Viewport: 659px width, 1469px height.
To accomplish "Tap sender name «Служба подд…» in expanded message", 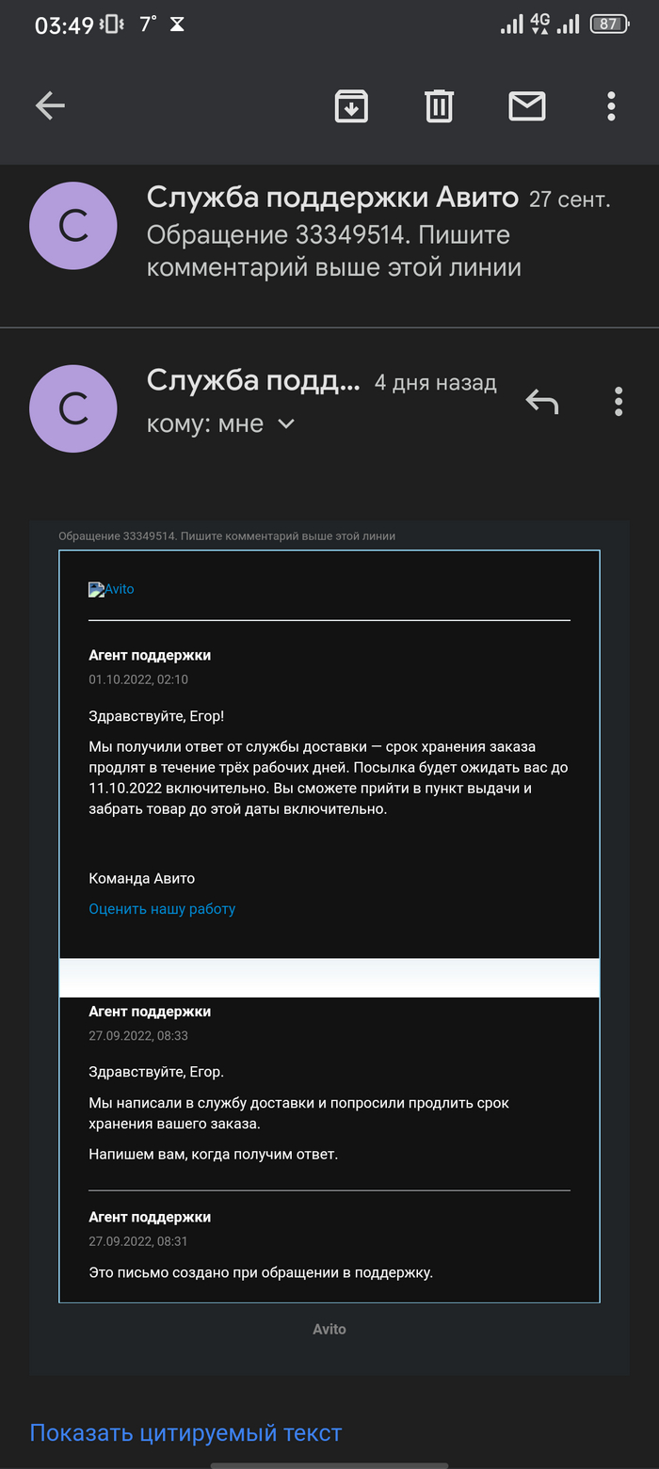I will pyautogui.click(x=253, y=381).
